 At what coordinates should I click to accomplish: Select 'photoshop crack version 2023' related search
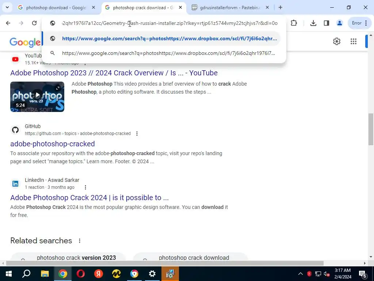click(69, 258)
